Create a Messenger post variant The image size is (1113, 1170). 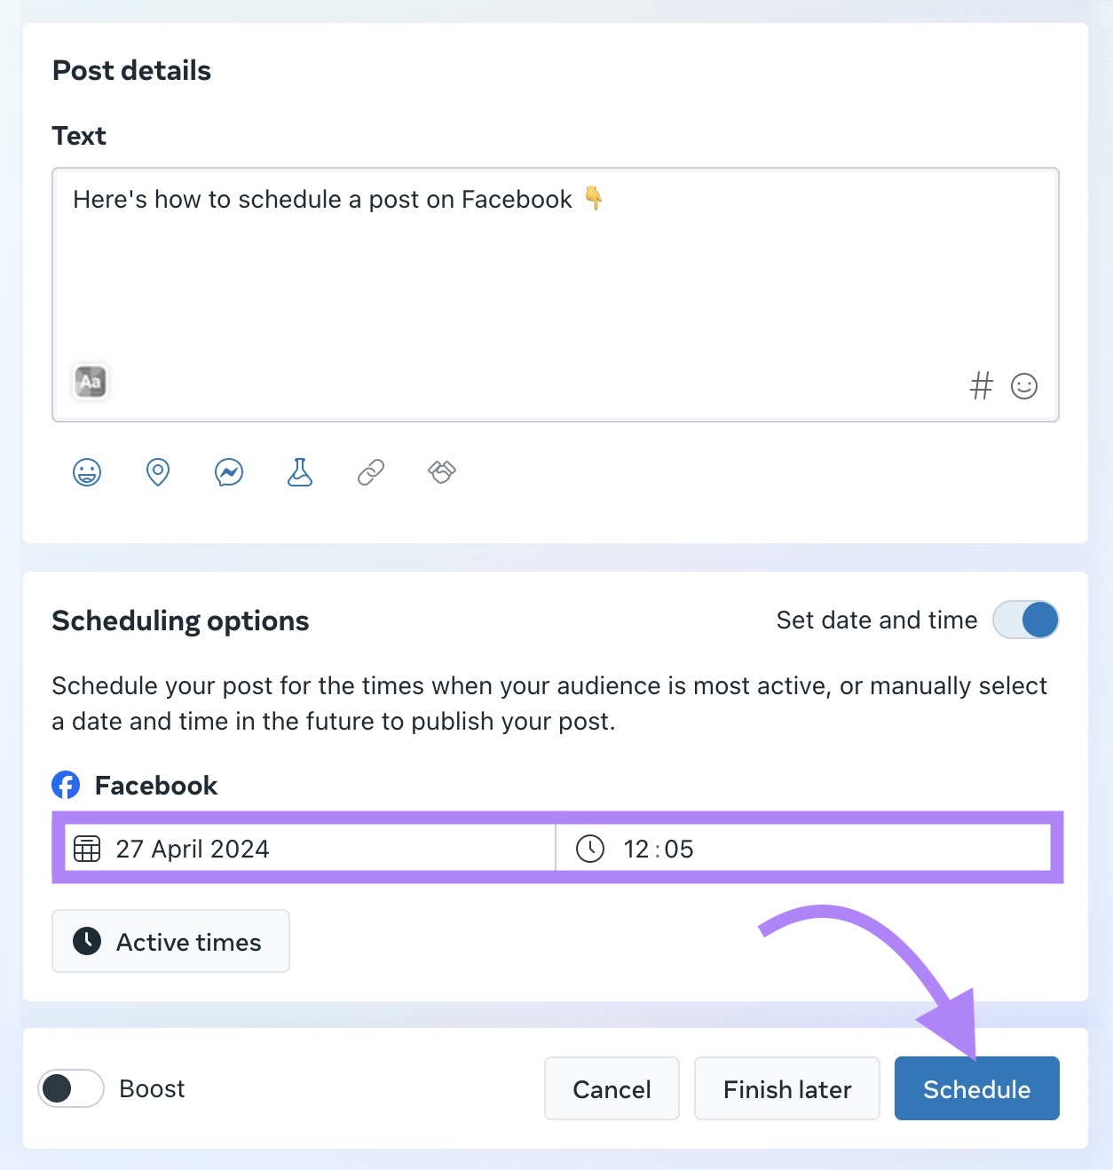coord(229,471)
